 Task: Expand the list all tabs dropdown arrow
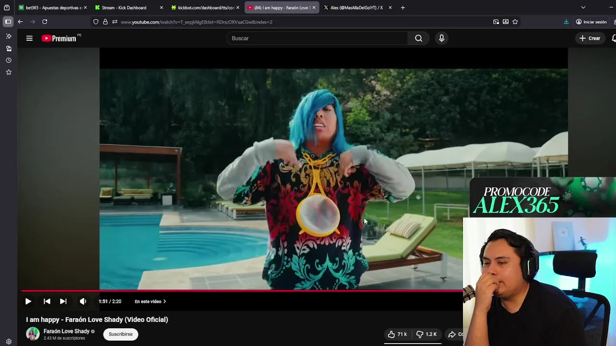583,8
